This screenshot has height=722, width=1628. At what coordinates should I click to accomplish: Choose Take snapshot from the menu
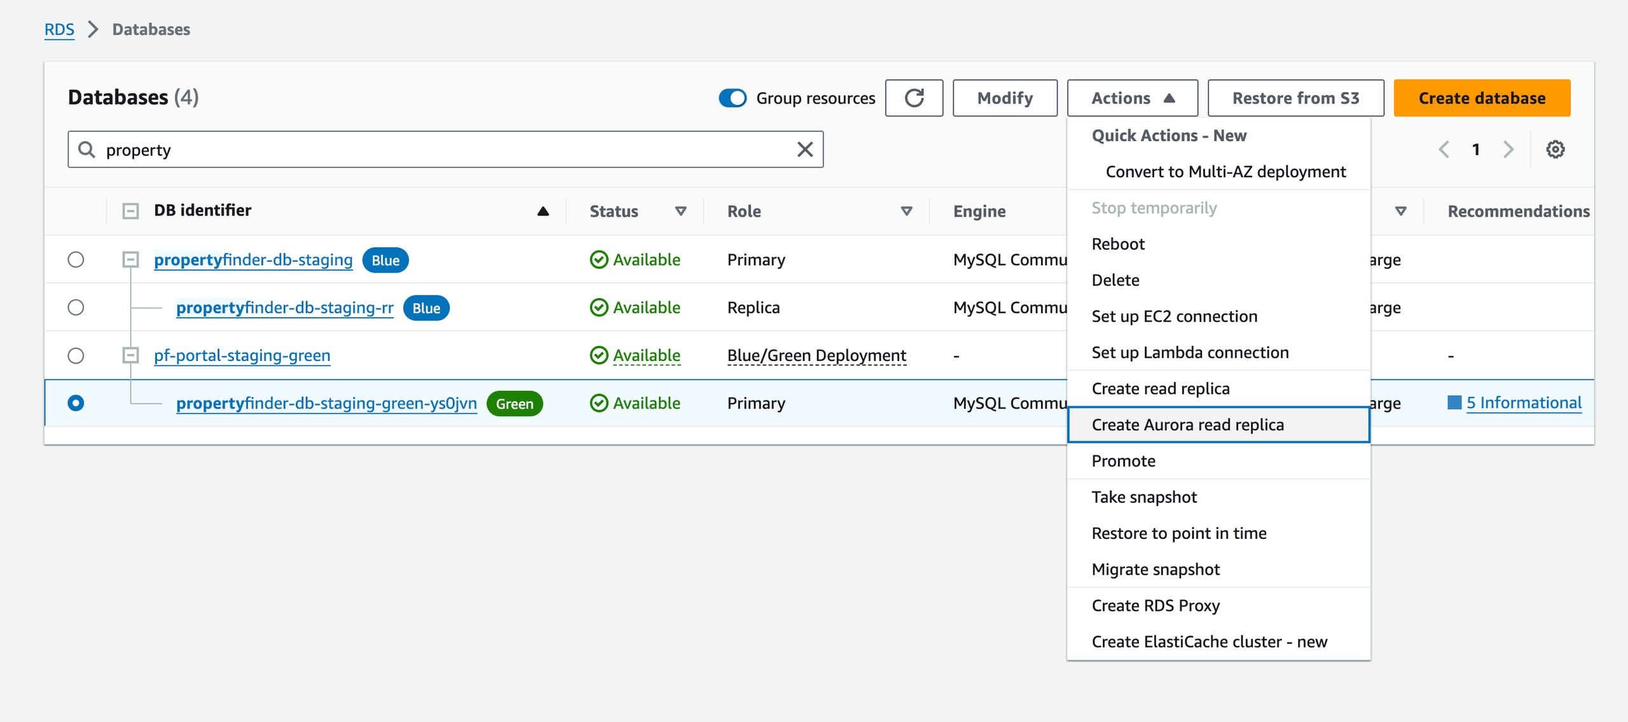point(1218,497)
